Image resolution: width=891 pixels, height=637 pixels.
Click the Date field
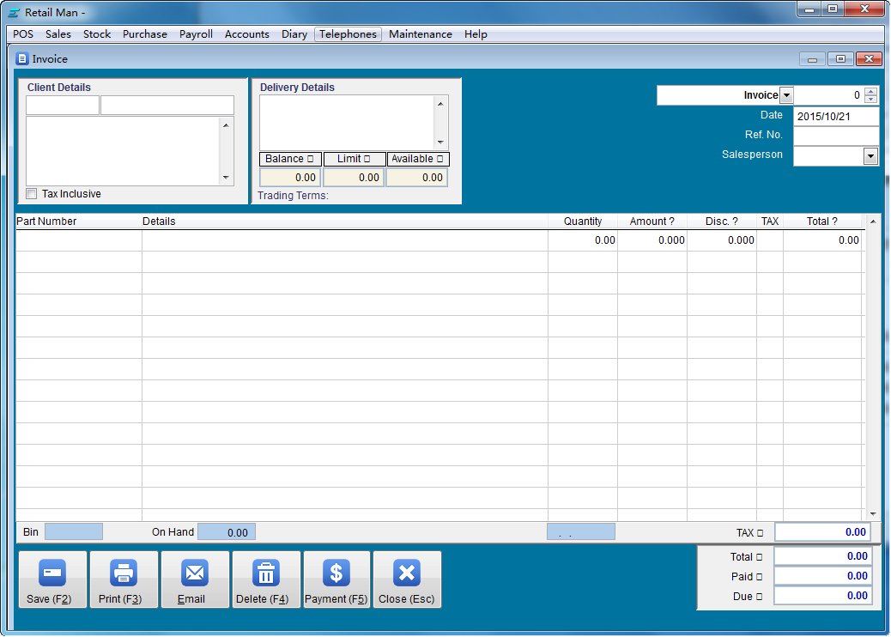pyautogui.click(x=835, y=116)
